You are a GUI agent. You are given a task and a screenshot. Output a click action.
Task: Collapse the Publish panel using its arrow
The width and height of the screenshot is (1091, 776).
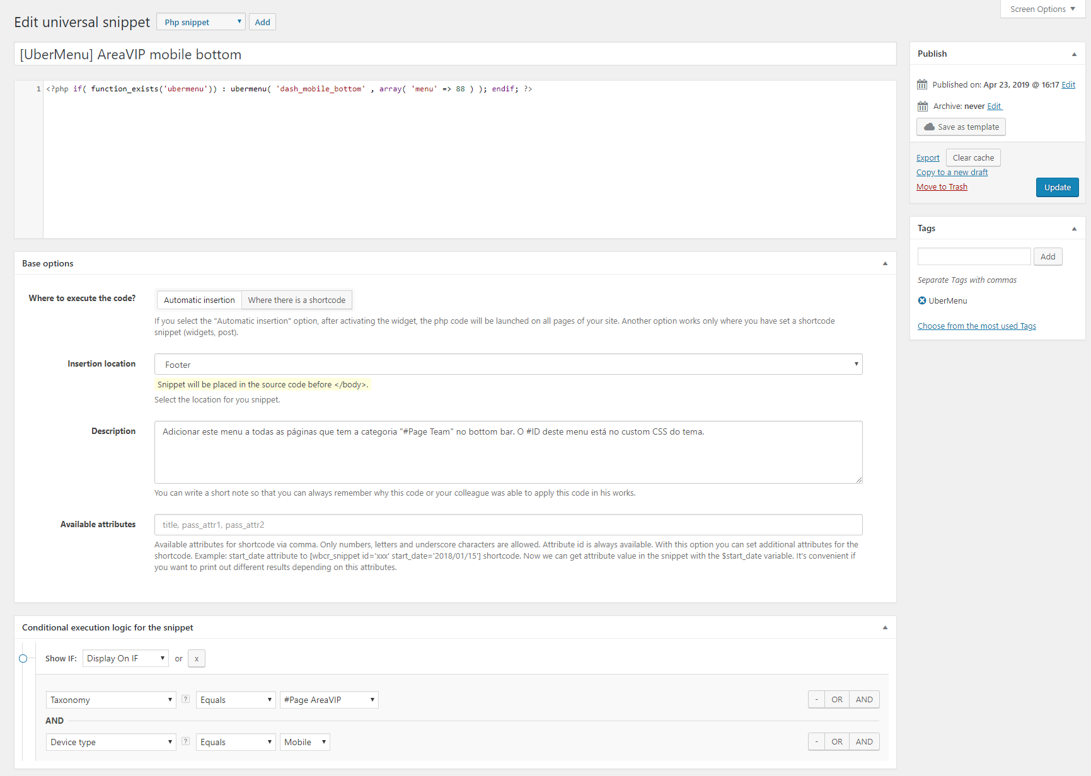coord(1074,54)
